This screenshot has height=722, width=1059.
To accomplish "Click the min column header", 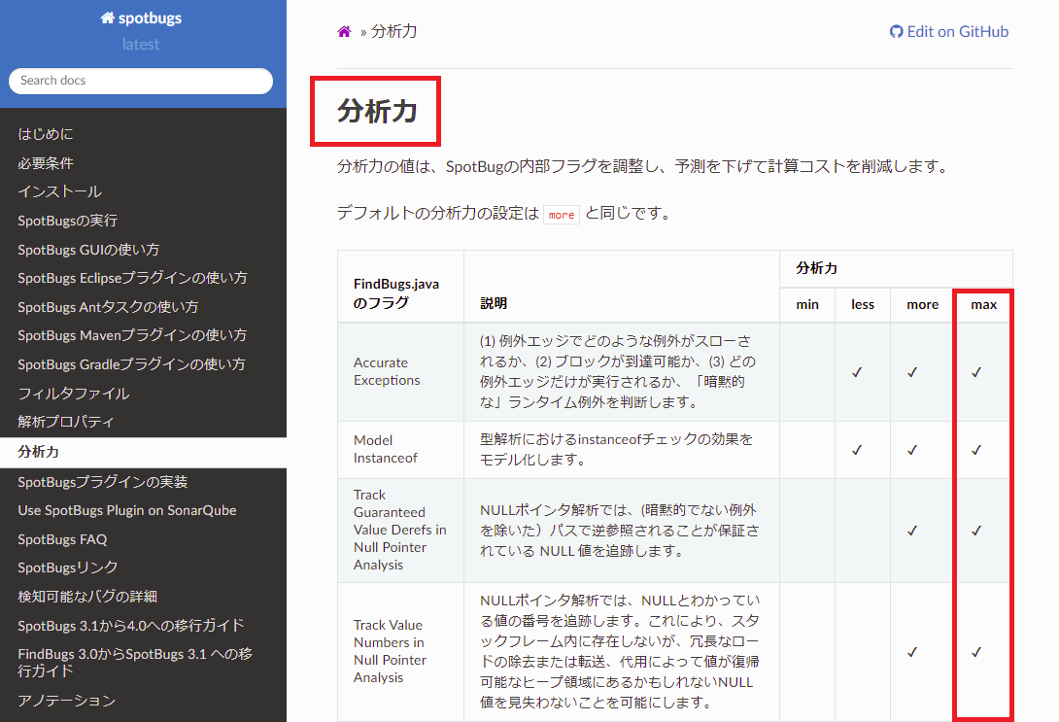I will click(x=807, y=304).
